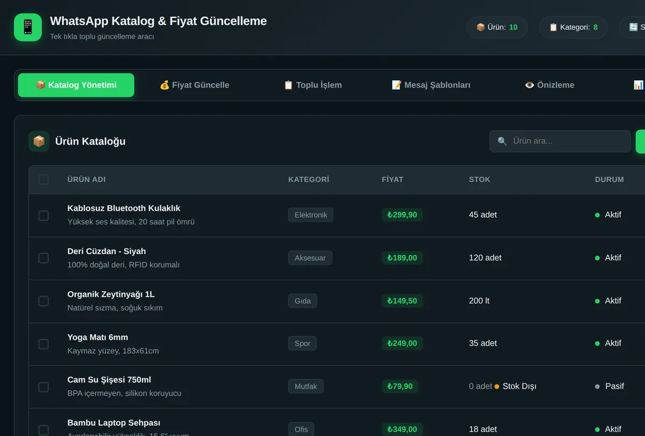Click the FİYAT column header

coord(392,180)
